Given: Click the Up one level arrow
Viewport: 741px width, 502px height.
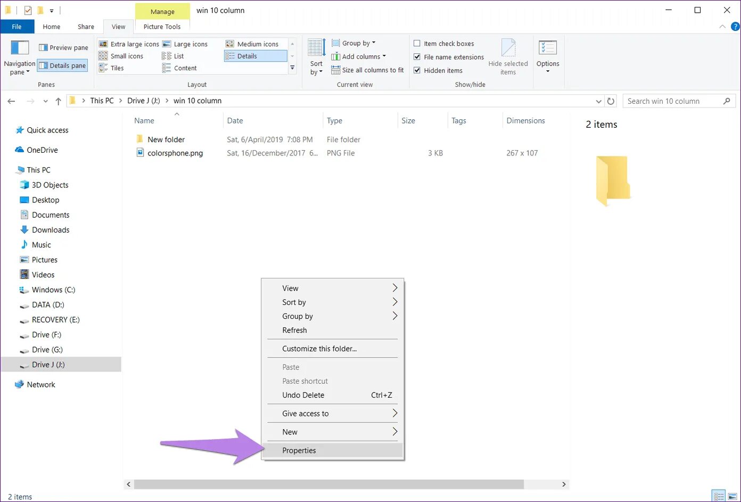Looking at the screenshot, I should 58,101.
